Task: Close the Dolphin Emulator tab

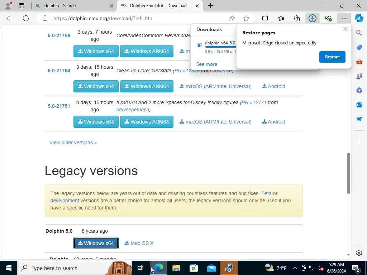Action: pyautogui.click(x=197, y=6)
